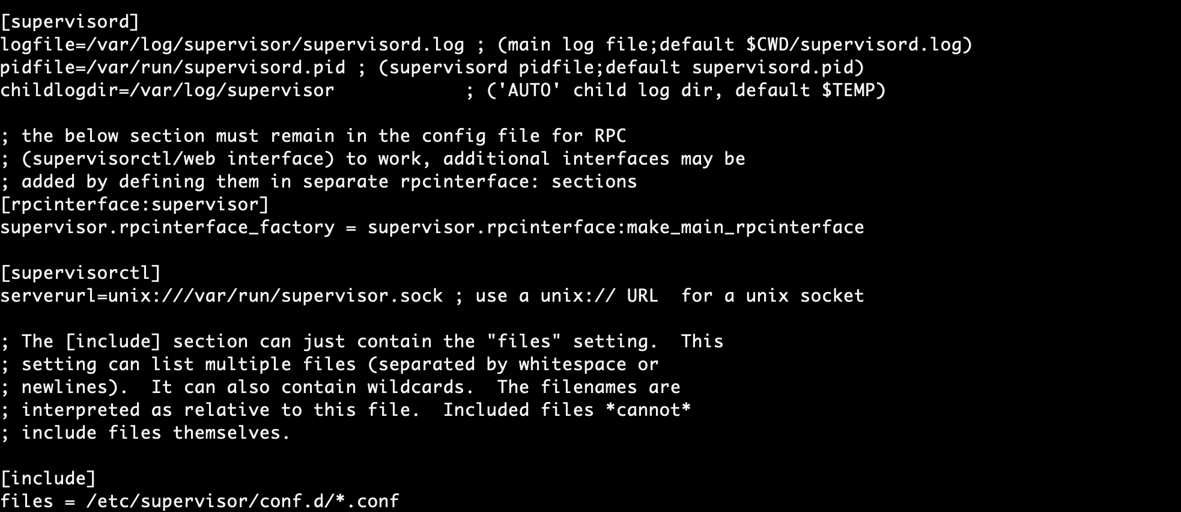The height and width of the screenshot is (512, 1181).
Task: Click the word *cannot* in comment
Action: pos(648,410)
